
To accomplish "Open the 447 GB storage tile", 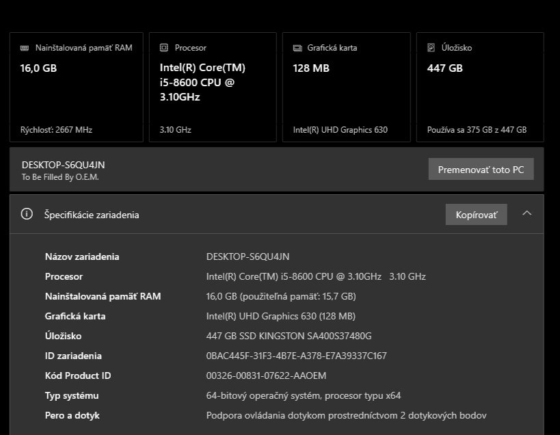I will 480,87.
